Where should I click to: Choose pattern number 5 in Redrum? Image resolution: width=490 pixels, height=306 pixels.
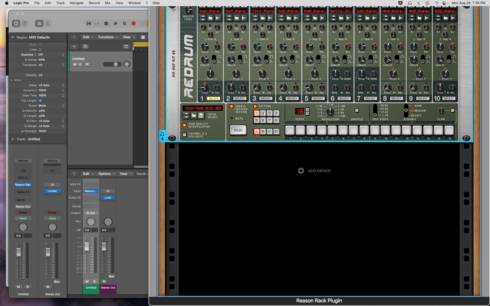257,120
